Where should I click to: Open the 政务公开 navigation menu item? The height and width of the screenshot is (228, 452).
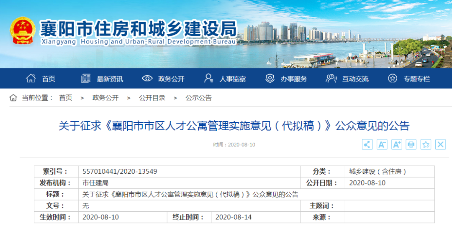tap(171, 79)
